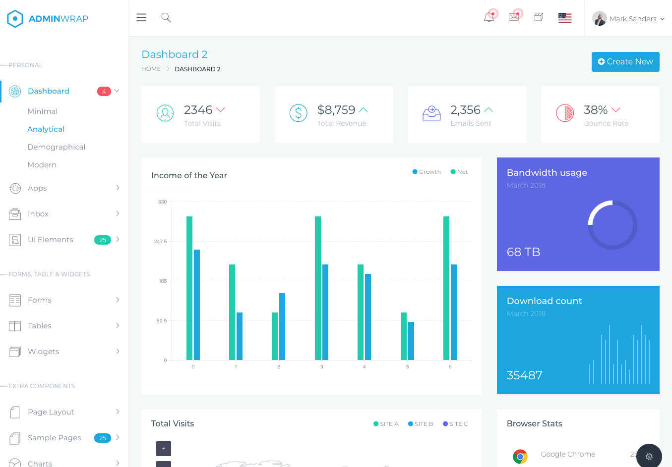This screenshot has height=467, width=672.
Task: Open the mail envelope icon
Action: [x=514, y=17]
